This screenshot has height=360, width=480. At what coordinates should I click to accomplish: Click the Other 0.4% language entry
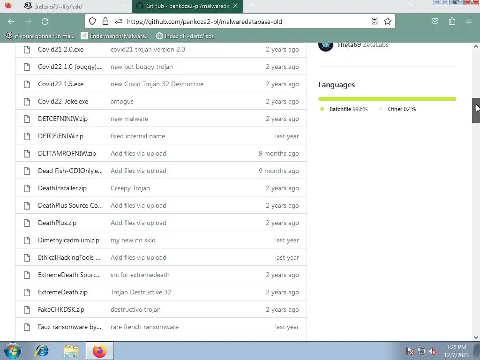[x=402, y=109]
